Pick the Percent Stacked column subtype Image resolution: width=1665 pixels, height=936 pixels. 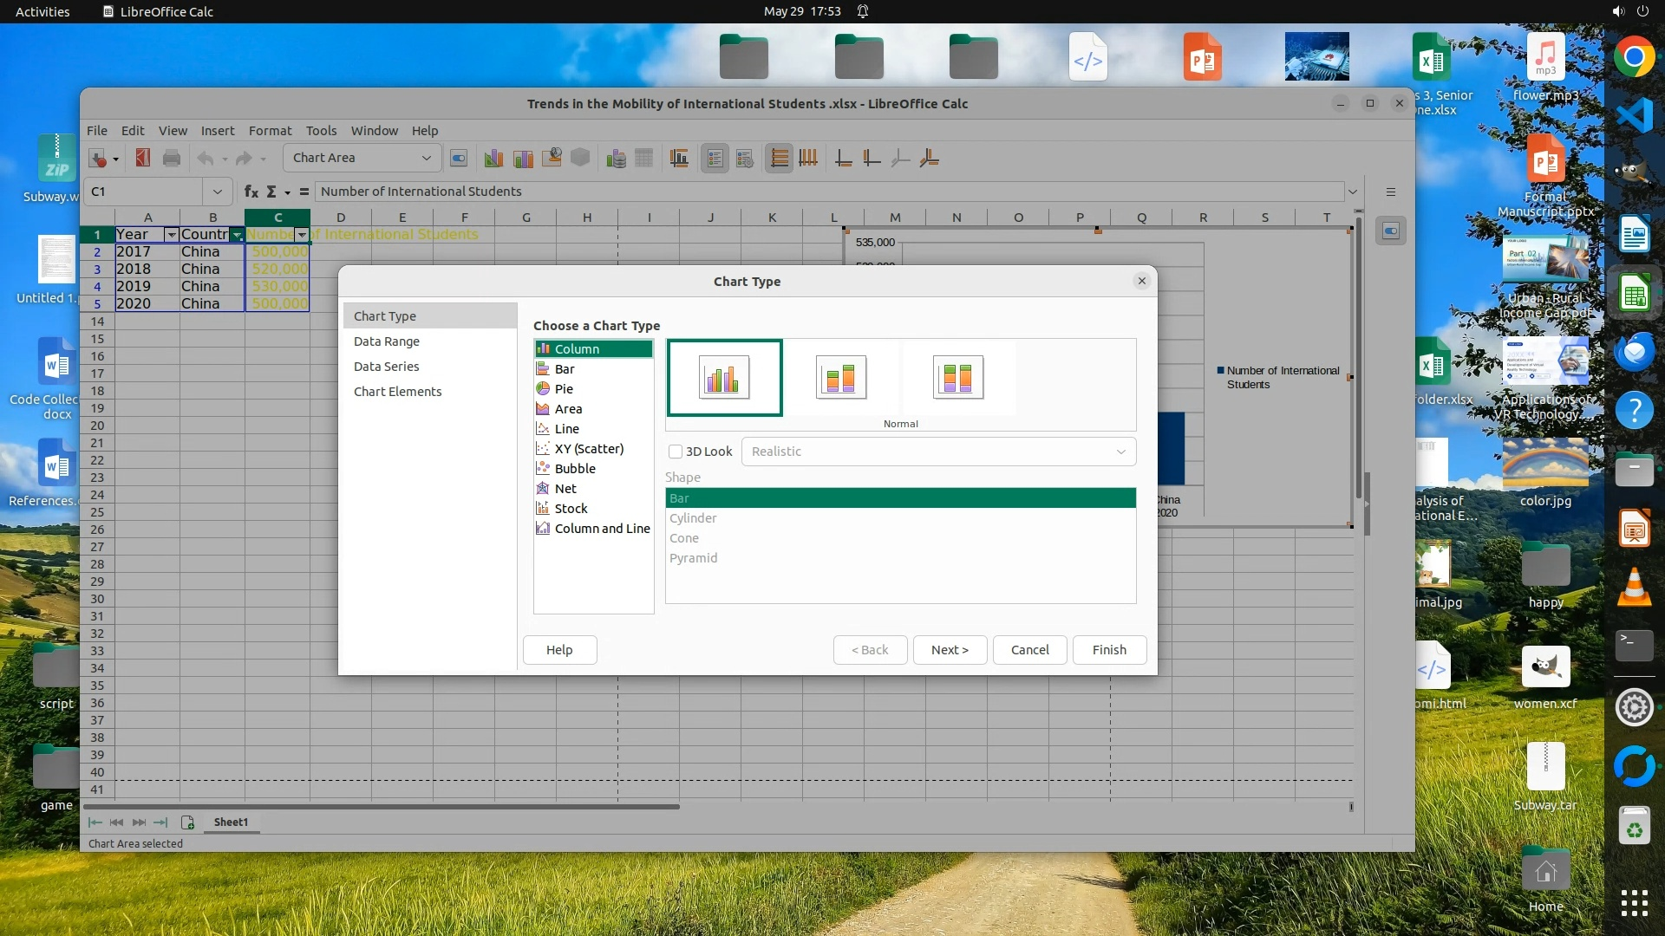pos(957,378)
